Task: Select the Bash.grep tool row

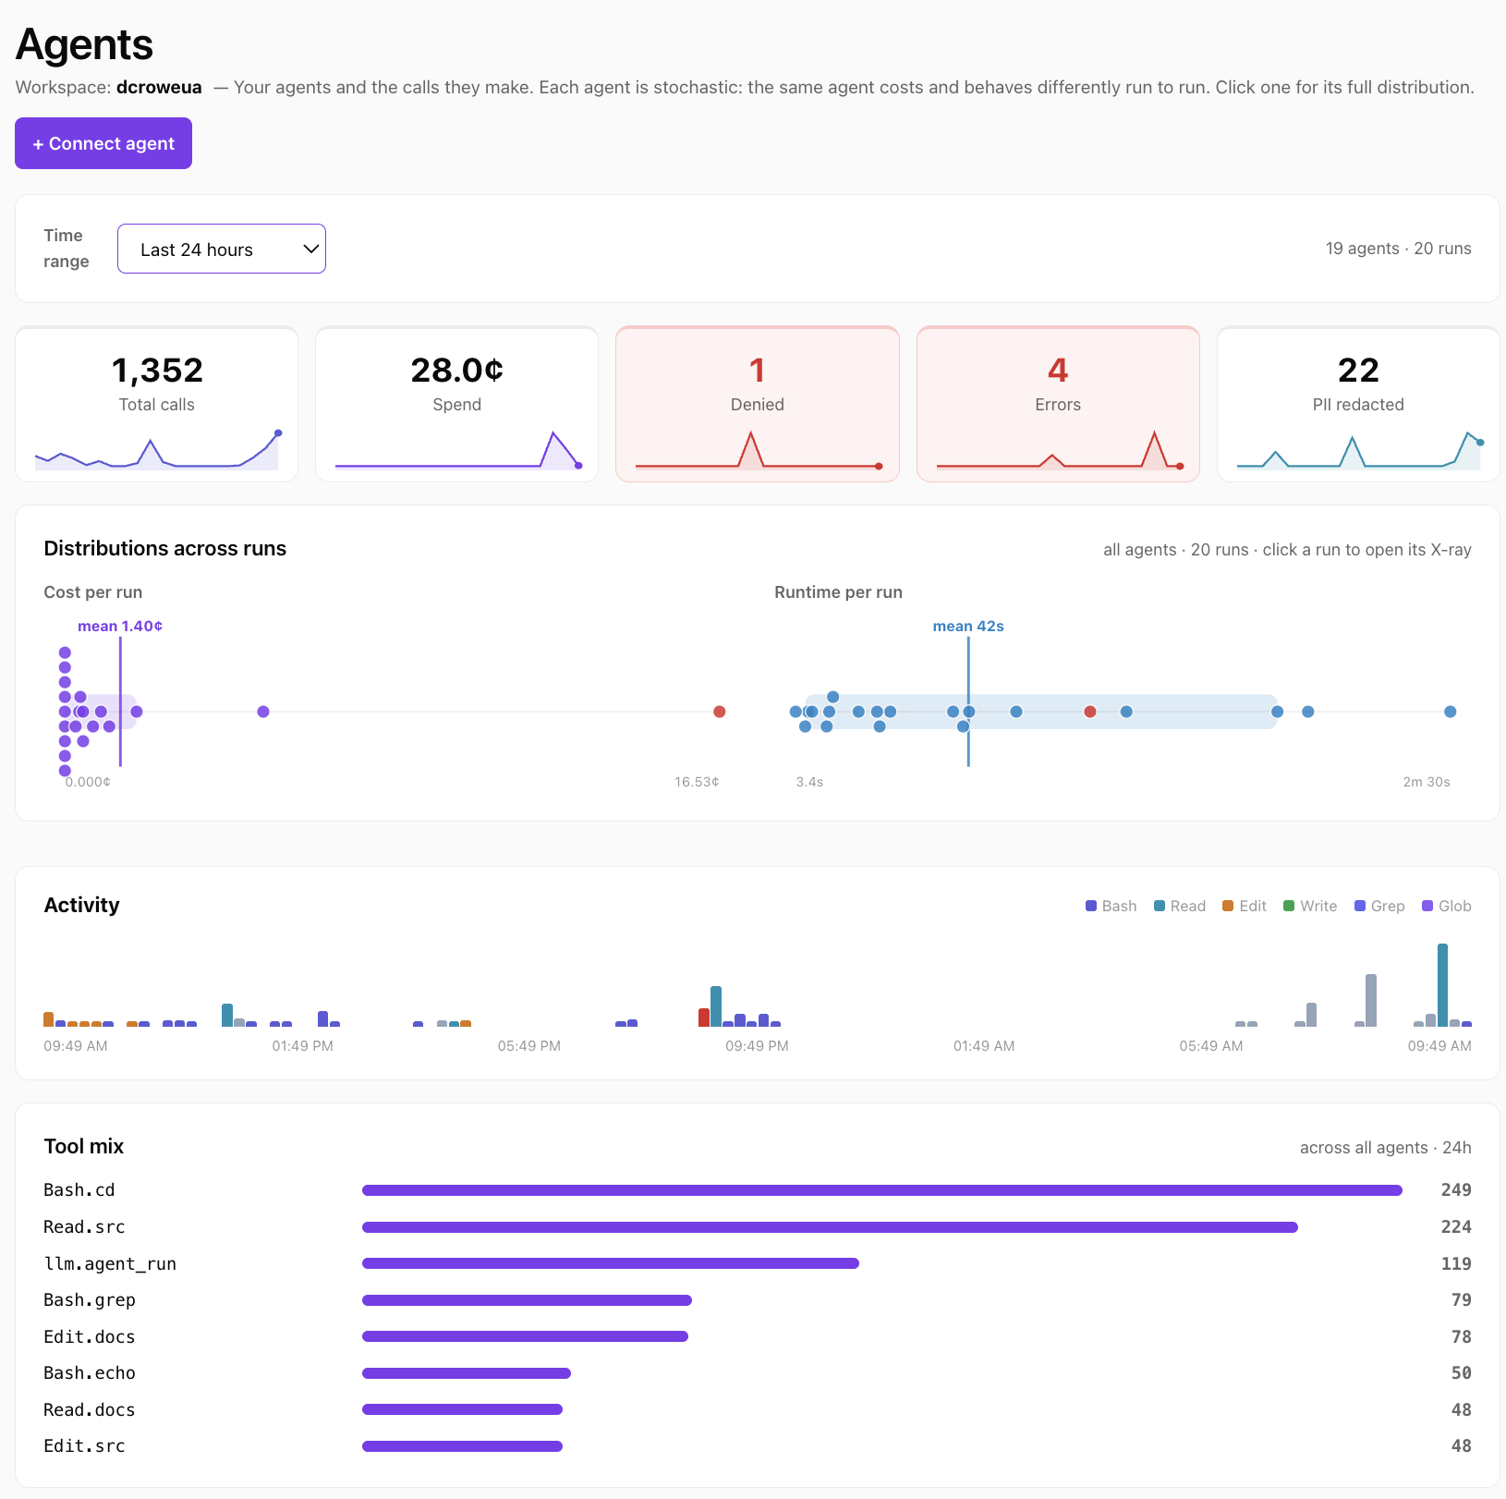Action: (758, 1300)
